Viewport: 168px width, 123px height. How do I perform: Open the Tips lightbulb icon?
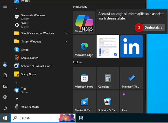pyautogui.click(x=17, y=90)
